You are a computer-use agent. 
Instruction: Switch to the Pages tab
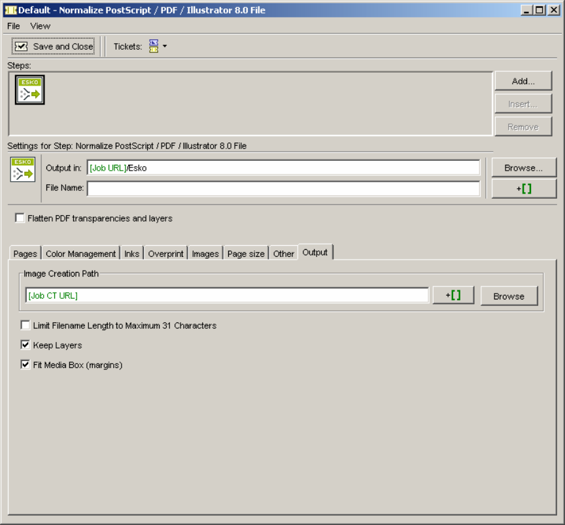pos(26,254)
